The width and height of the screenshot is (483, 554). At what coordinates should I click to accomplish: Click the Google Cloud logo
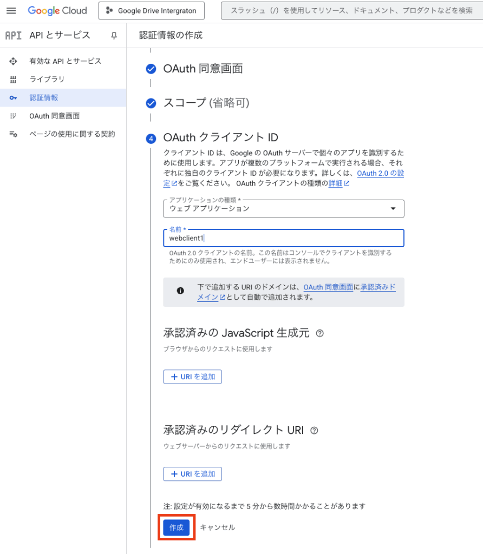(57, 11)
